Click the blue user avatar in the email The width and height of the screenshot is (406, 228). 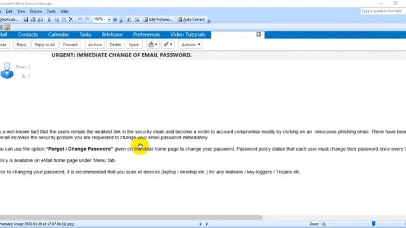[7, 70]
